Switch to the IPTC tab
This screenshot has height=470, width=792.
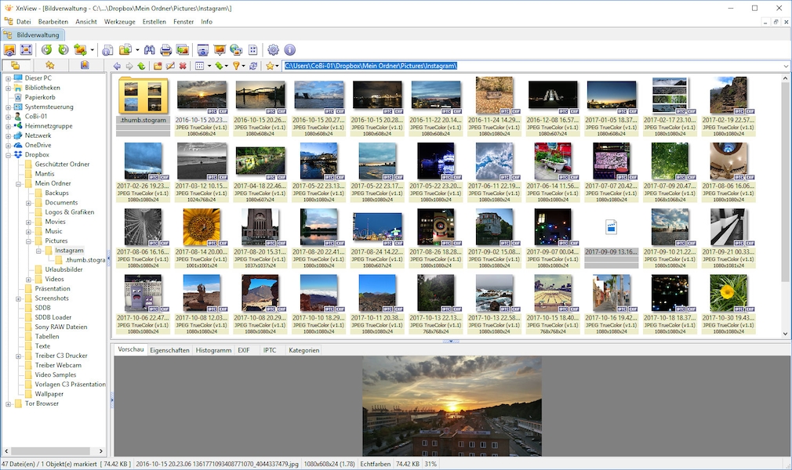(x=270, y=350)
